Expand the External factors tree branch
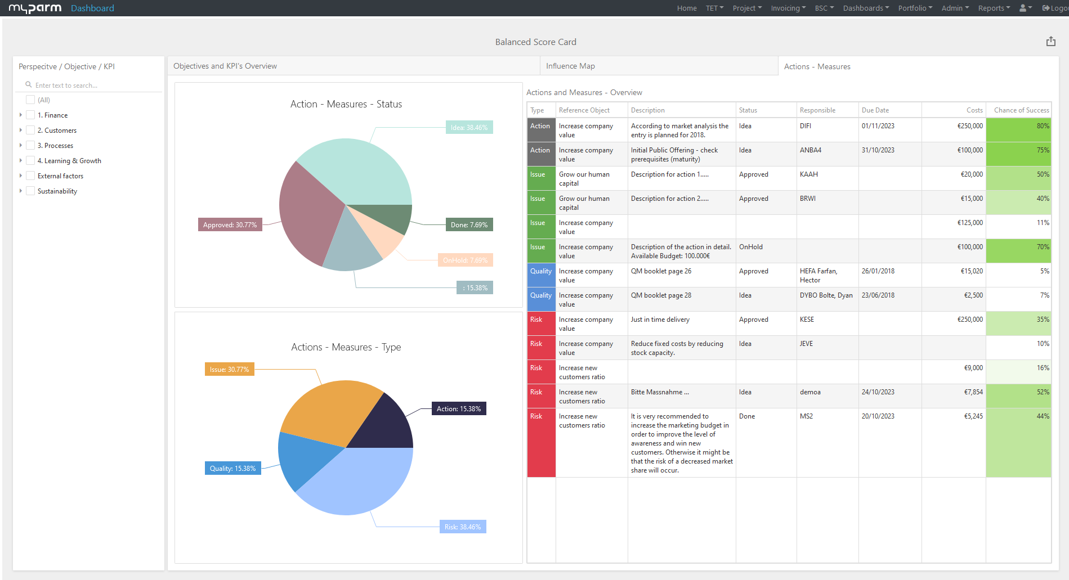The height and width of the screenshot is (580, 1069). (21, 176)
